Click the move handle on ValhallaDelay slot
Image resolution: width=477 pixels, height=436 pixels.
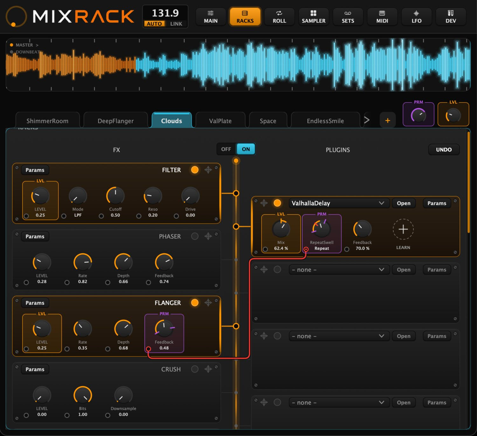point(264,203)
